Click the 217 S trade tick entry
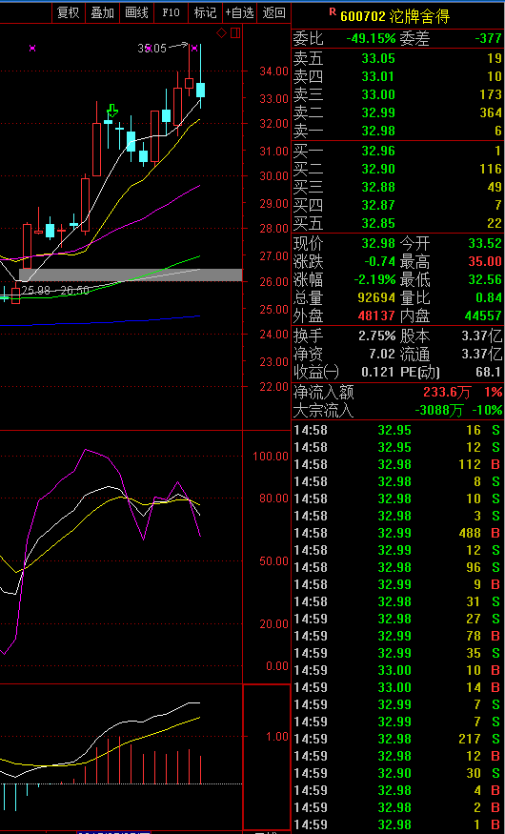505x834 pixels. (397, 739)
